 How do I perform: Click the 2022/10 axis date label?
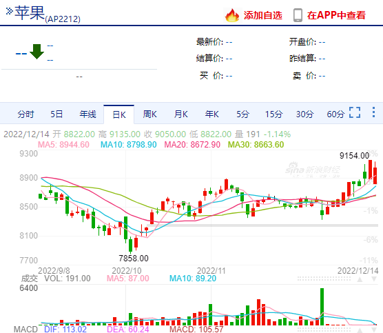click(x=126, y=270)
